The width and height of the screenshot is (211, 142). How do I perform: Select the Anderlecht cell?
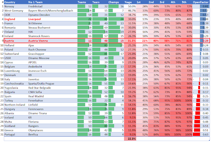click(x=35, y=67)
